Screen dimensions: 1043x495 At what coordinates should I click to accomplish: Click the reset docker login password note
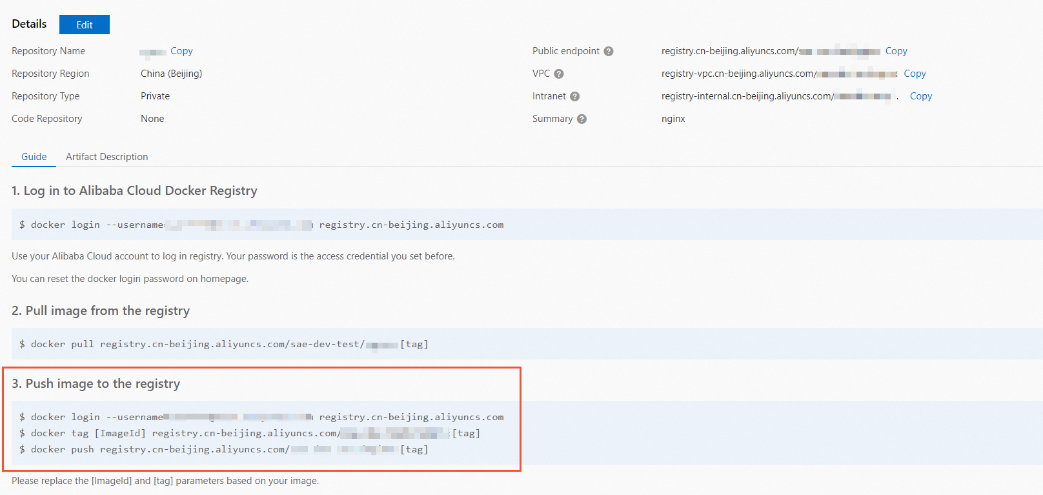(x=130, y=279)
